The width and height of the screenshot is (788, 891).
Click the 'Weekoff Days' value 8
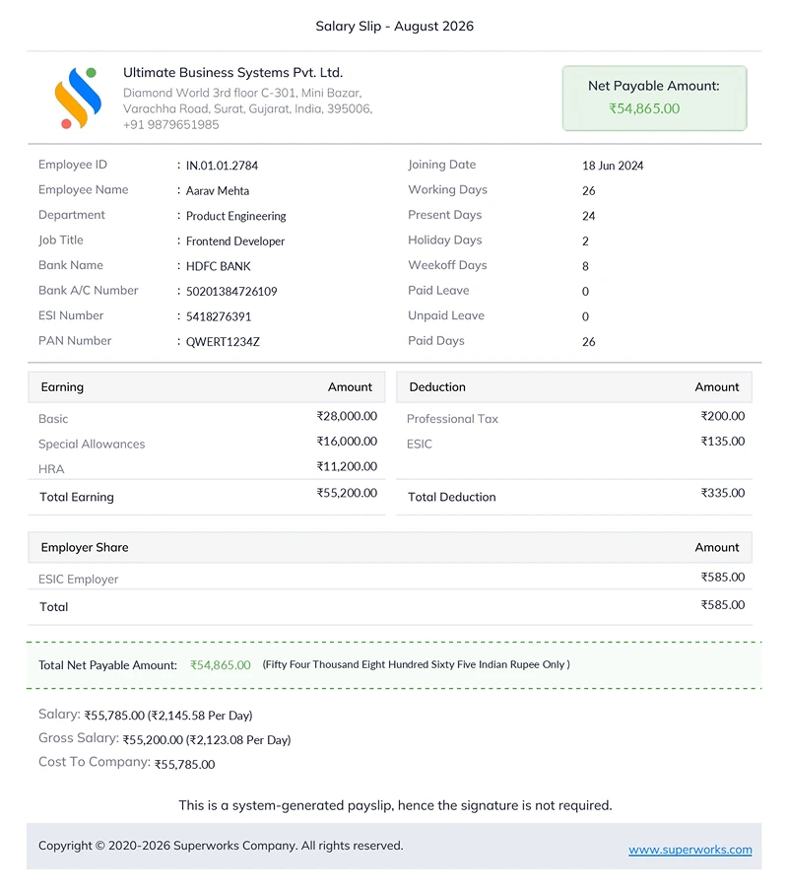click(x=585, y=266)
